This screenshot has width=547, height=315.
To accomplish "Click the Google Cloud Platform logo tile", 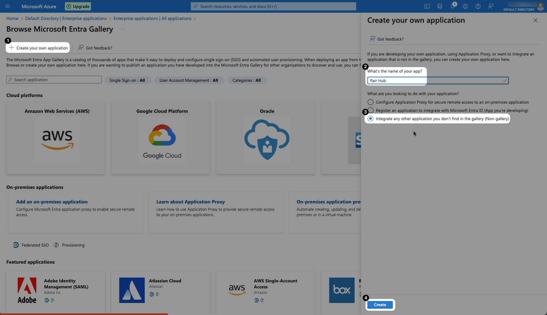I will pyautogui.click(x=162, y=140).
